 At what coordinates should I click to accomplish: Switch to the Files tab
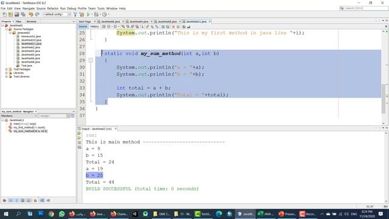19,22
